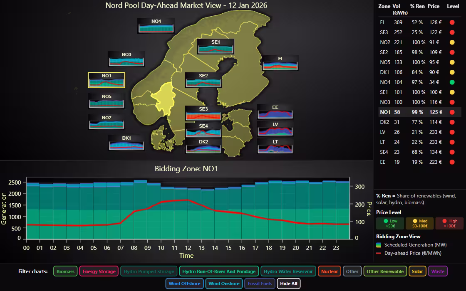Open the LT zone mini chart
466x291 pixels.
click(x=275, y=146)
